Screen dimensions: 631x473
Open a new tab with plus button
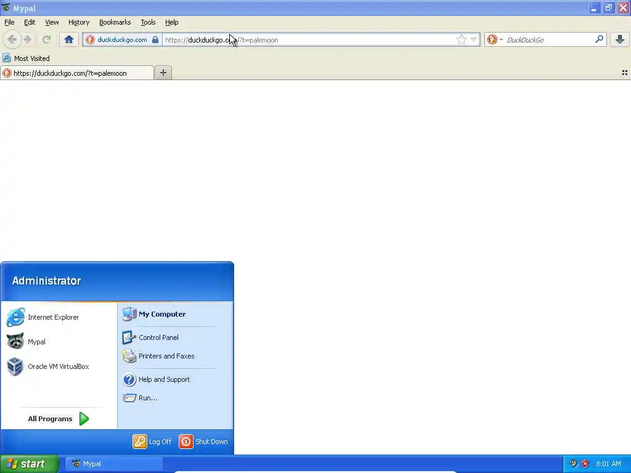[x=163, y=73]
